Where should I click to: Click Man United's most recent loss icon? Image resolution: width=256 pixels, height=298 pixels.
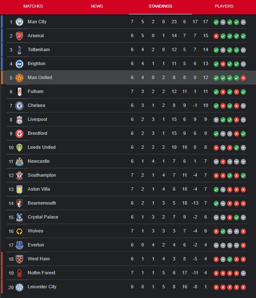(243, 78)
